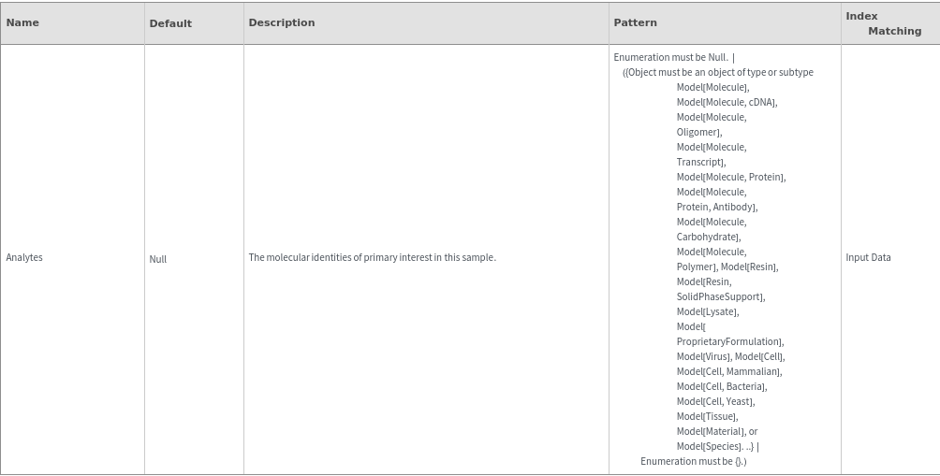Select the Analytes name cell
The image size is (940, 476).
[24, 257]
